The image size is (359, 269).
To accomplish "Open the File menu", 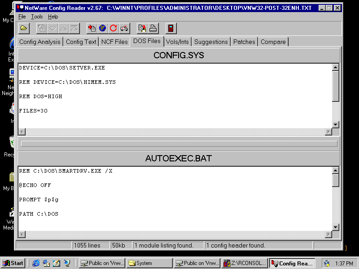I will [x=22, y=17].
